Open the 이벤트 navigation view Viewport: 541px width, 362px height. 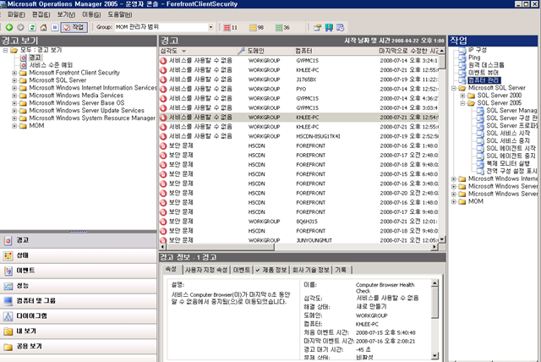(79, 271)
